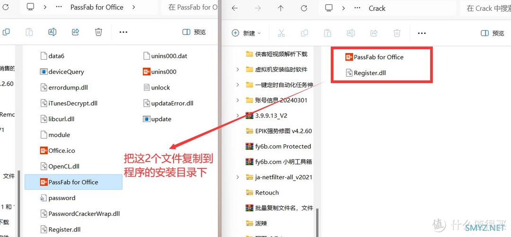This screenshot has width=511, height=237.
Task: Select unlock file
Action: point(157,88)
